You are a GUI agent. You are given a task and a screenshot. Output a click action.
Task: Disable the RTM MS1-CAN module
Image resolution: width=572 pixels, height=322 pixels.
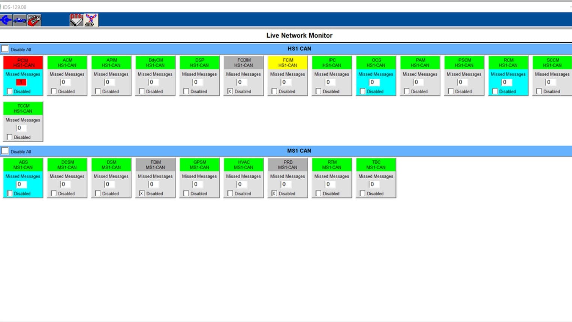[x=318, y=193]
